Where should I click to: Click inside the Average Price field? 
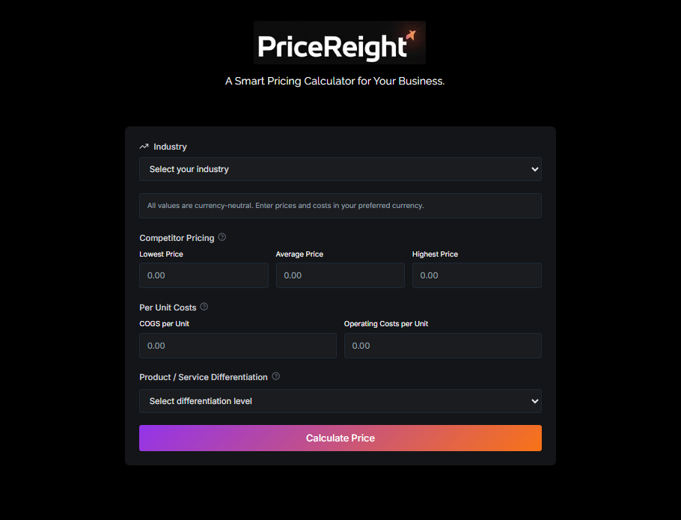pos(340,275)
